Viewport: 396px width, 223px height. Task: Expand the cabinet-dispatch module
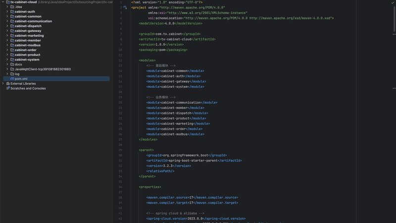7,26
